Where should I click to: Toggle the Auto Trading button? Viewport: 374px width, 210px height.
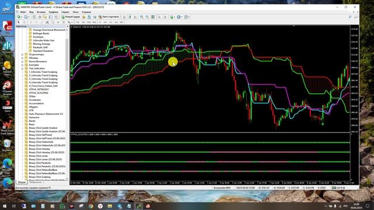109,17
